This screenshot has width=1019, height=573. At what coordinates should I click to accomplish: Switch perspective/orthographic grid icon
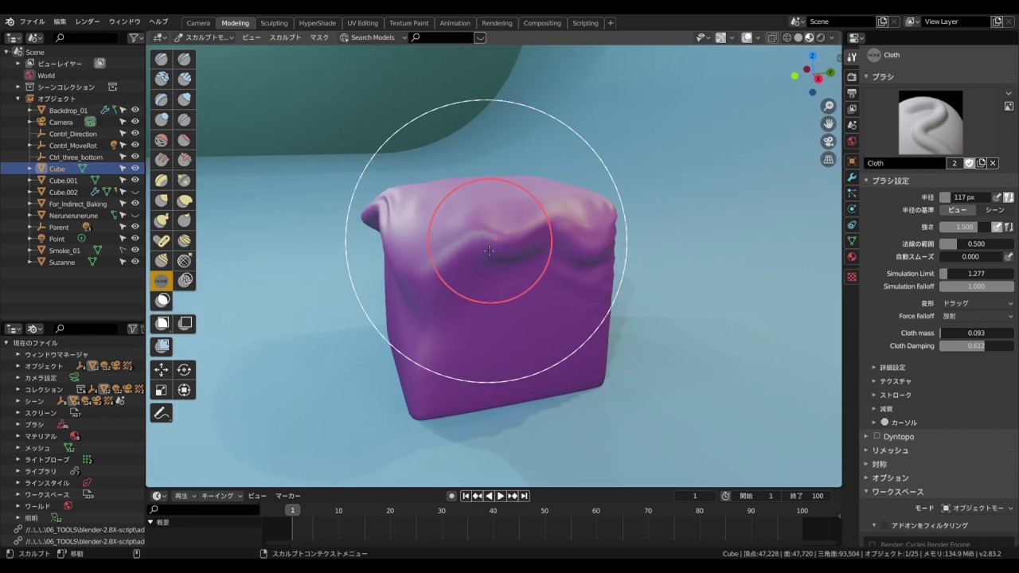829,159
